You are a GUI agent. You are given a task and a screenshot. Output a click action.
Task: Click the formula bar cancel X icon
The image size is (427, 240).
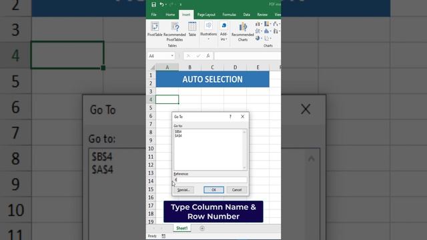tap(188, 56)
